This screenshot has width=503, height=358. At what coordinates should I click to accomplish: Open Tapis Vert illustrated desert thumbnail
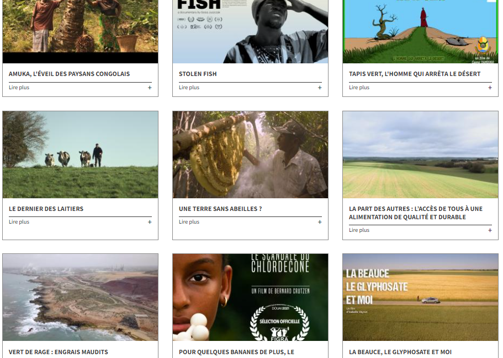420,31
